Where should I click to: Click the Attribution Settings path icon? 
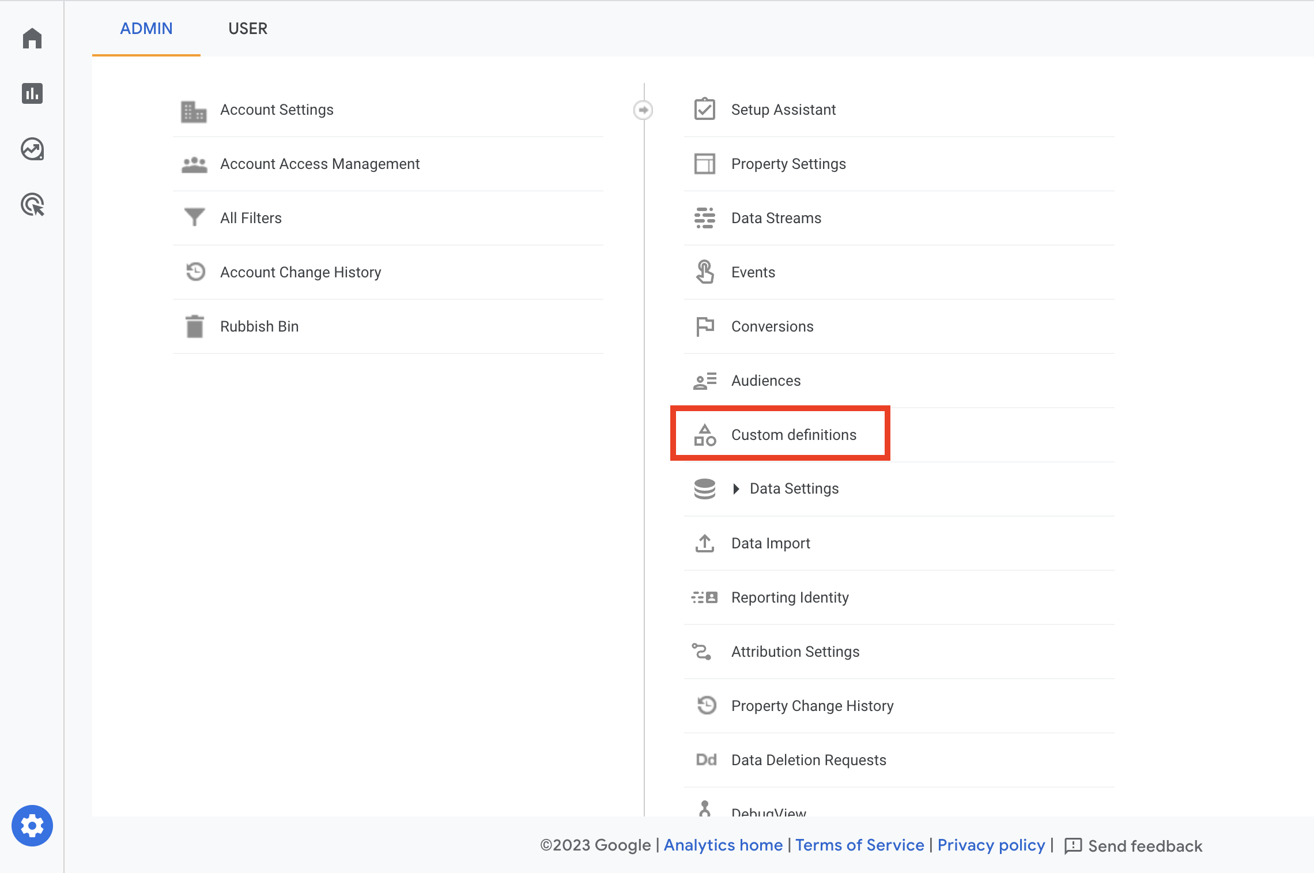tap(702, 652)
